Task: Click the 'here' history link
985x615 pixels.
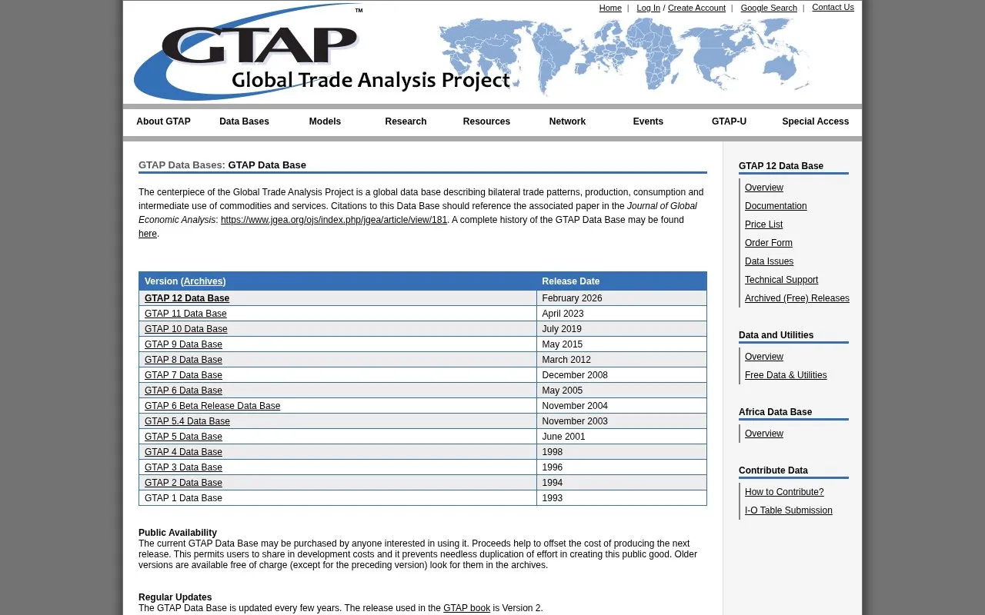Action: pos(148,234)
